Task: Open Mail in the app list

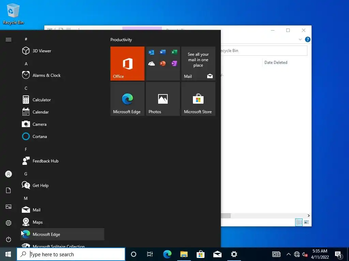Action: [x=62, y=210]
